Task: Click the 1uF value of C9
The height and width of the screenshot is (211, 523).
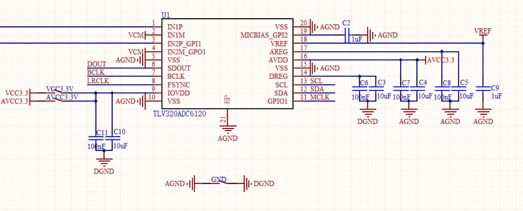Action: click(x=496, y=96)
